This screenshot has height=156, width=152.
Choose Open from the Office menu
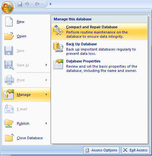[x=26, y=36]
